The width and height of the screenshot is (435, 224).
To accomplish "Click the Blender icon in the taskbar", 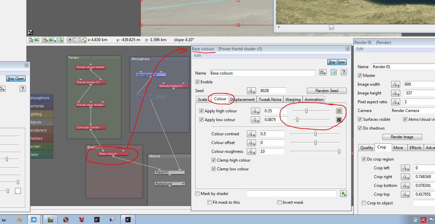I will pos(20,219).
